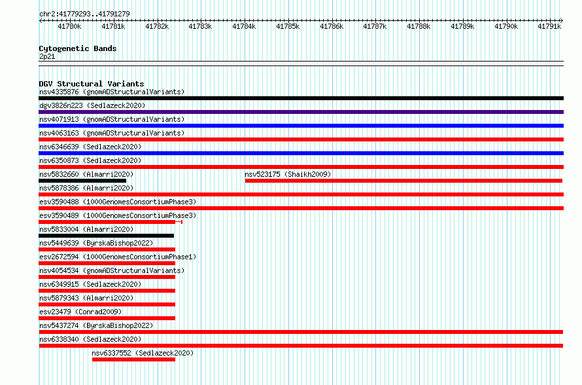Click the 41780k ruler label
Image resolution: width=582 pixels, height=385 pixels.
pos(69,26)
